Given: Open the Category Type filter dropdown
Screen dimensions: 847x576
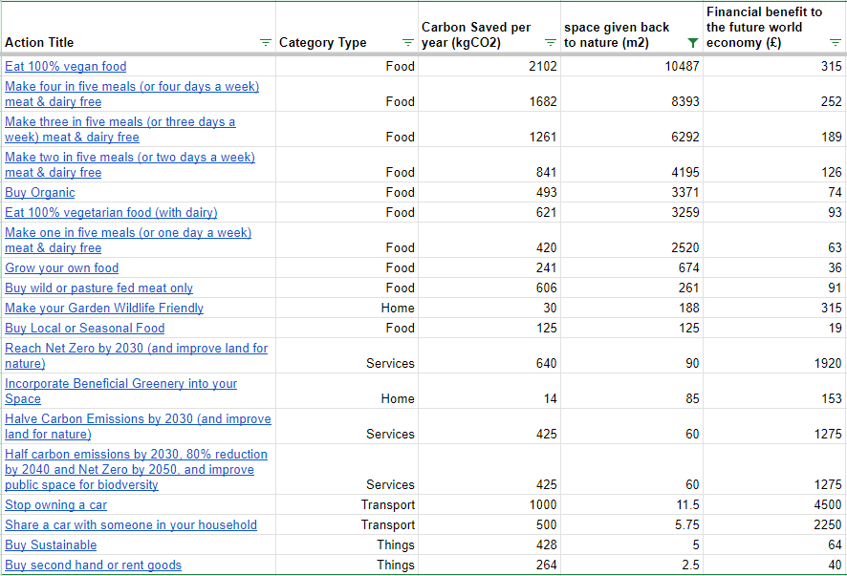Looking at the screenshot, I should pyautogui.click(x=408, y=43).
